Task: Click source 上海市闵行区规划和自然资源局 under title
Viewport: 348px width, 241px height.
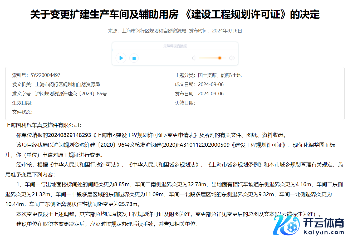Action: [x=154, y=31]
